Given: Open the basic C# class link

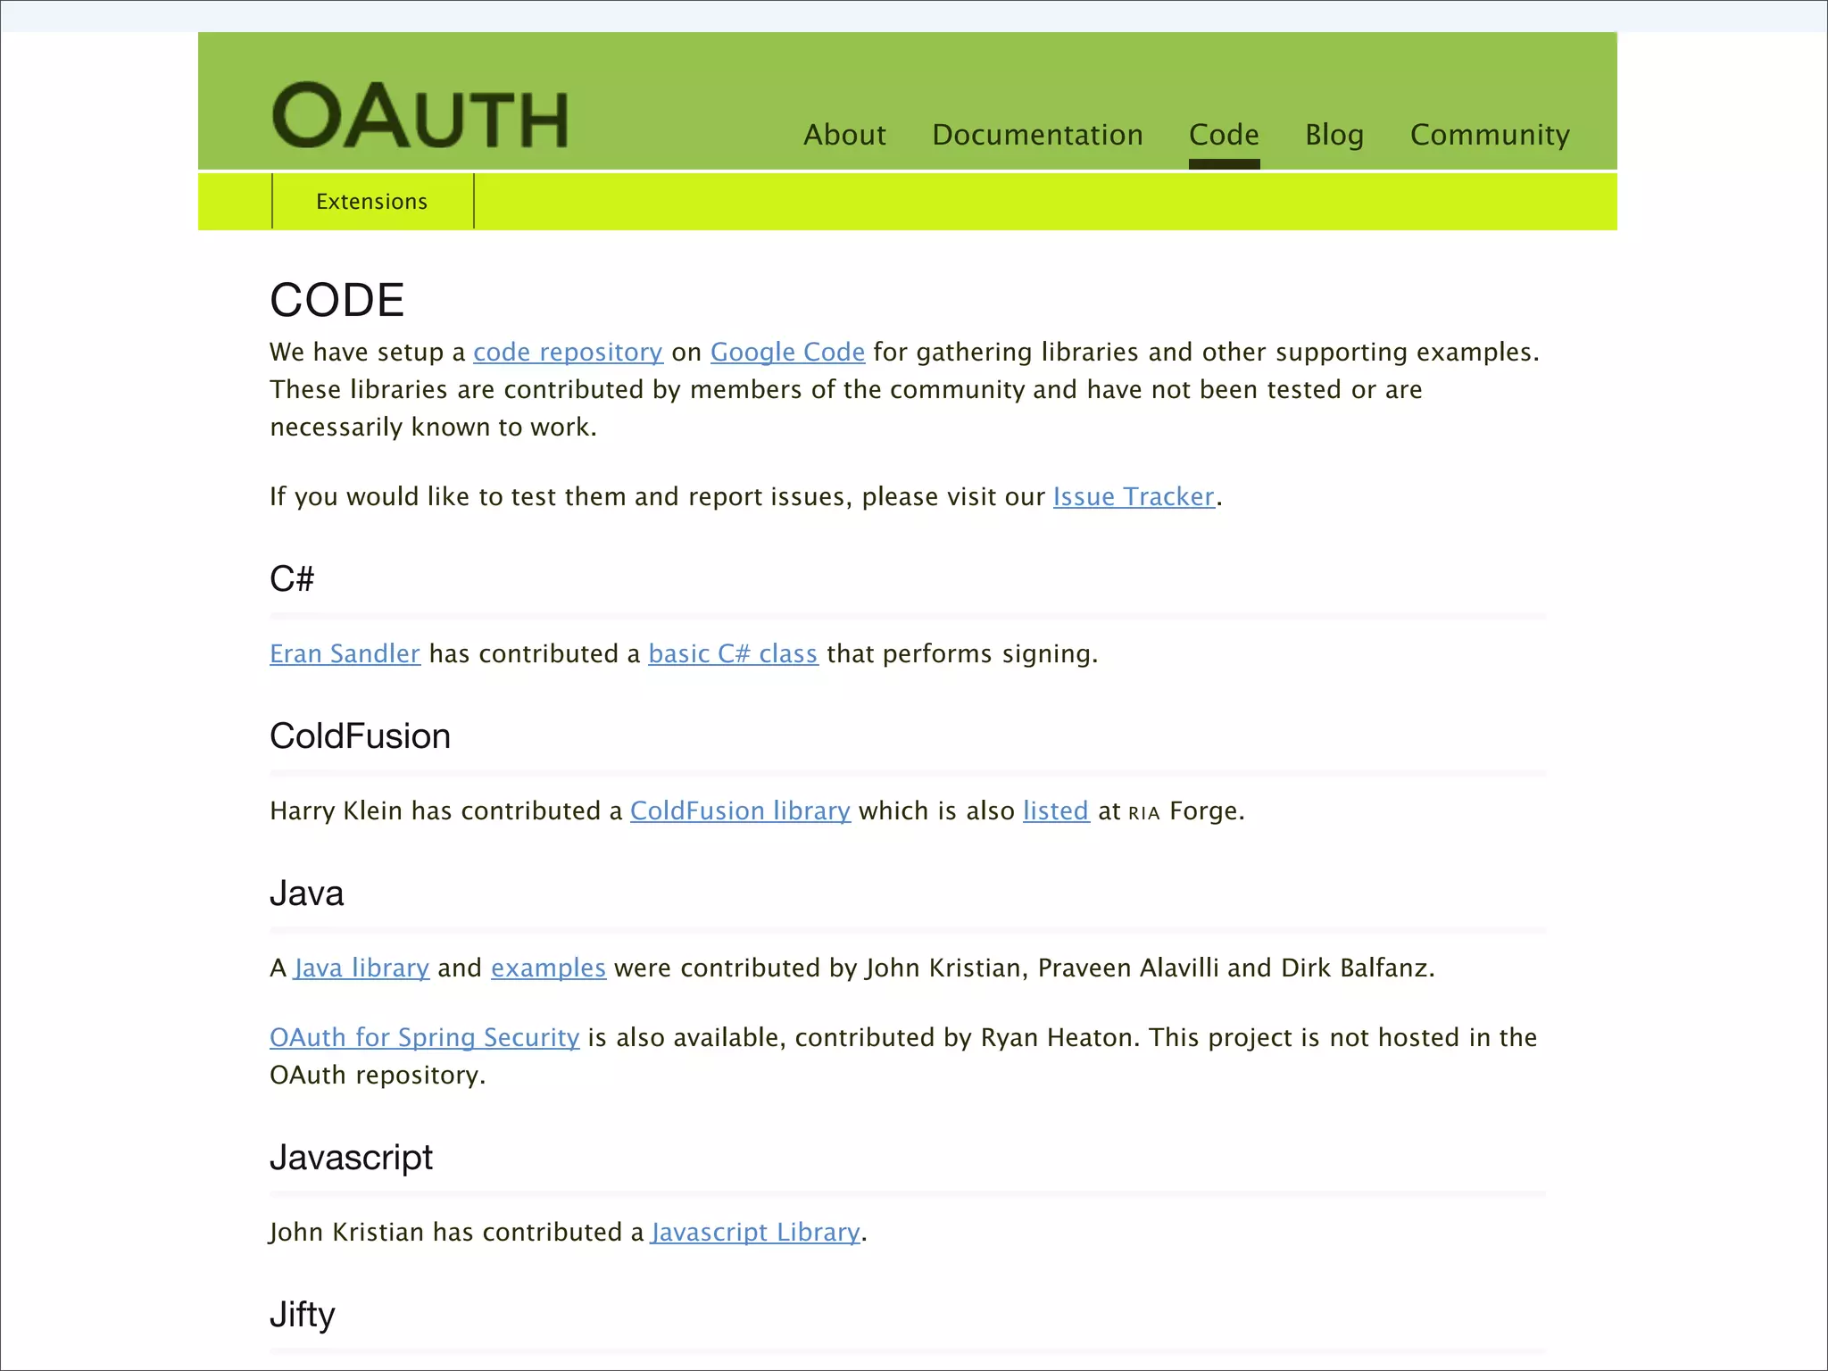Looking at the screenshot, I should pos(733,654).
